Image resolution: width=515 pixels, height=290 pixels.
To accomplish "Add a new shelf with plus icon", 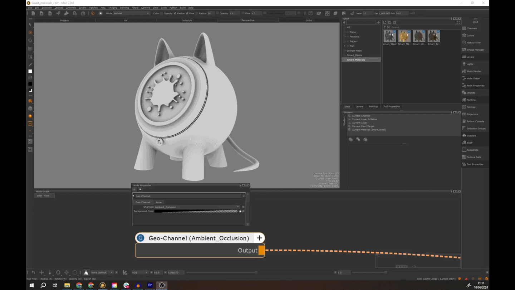I will [378, 22].
